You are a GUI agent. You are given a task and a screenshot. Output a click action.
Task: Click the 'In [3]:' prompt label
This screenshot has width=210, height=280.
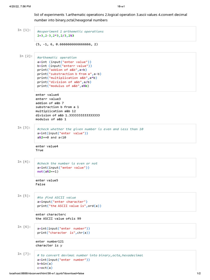pos(24,128)
